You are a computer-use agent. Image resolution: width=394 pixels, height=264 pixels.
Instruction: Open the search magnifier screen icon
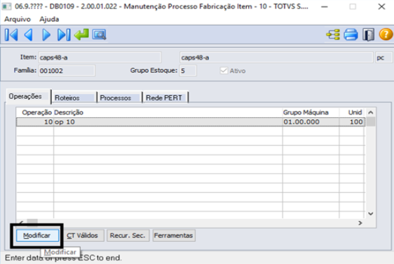coord(99,34)
